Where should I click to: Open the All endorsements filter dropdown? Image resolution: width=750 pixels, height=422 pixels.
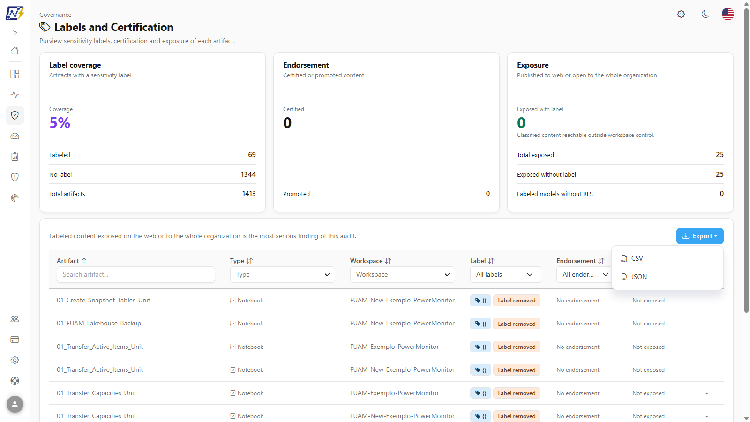click(x=585, y=274)
